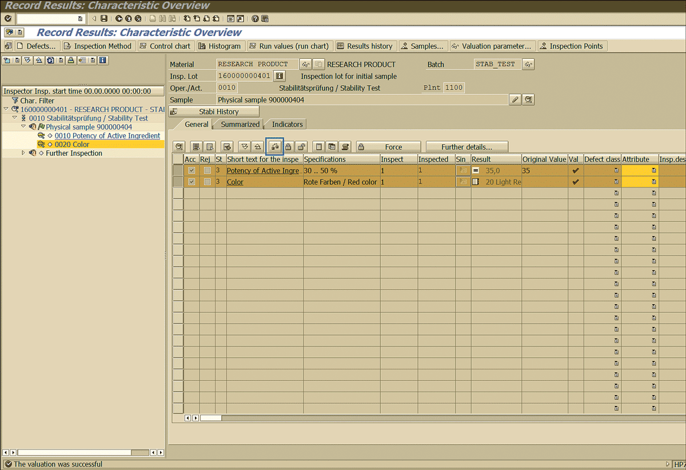Click the Expand All icon above the tree

click(27, 60)
